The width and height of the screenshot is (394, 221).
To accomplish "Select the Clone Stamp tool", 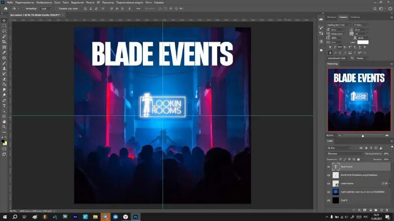I will coord(4,68).
